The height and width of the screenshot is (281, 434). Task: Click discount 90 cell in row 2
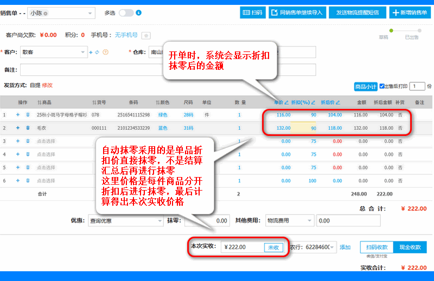point(304,128)
